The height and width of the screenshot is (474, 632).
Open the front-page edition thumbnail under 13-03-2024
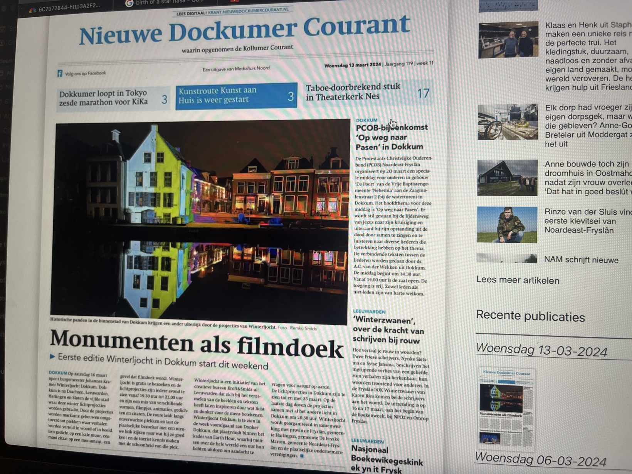point(506,409)
